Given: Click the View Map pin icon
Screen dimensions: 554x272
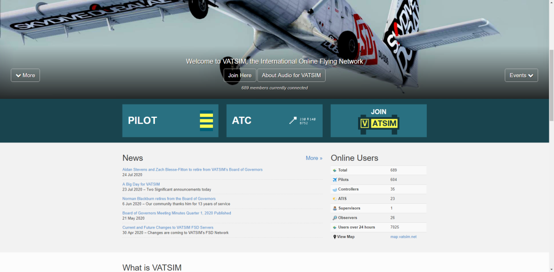Looking at the screenshot, I should pos(334,237).
